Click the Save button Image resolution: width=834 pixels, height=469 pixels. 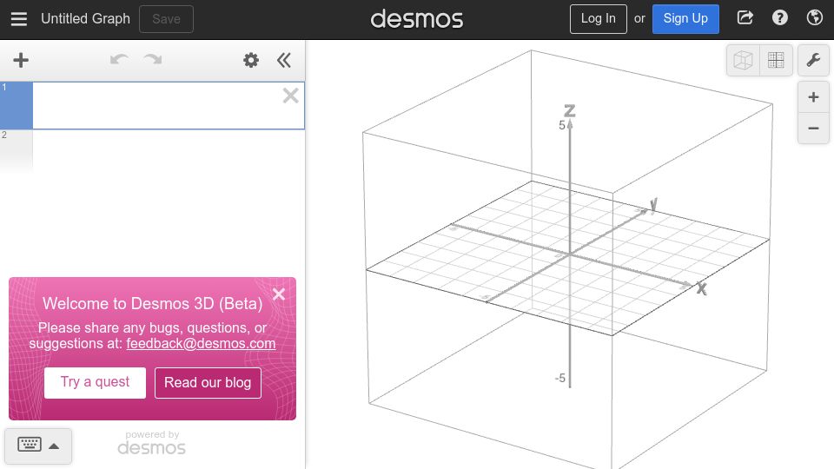166,19
